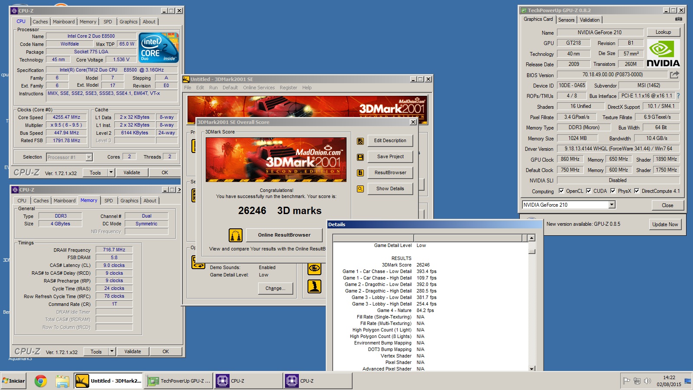Click the Action Center flag tray icon
This screenshot has width=693, height=390.
click(626, 381)
